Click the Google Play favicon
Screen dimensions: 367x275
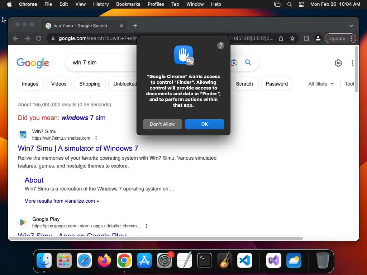(x=23, y=222)
